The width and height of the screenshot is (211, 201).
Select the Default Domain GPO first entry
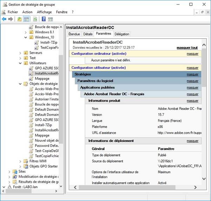pyautogui.click(x=47, y=109)
